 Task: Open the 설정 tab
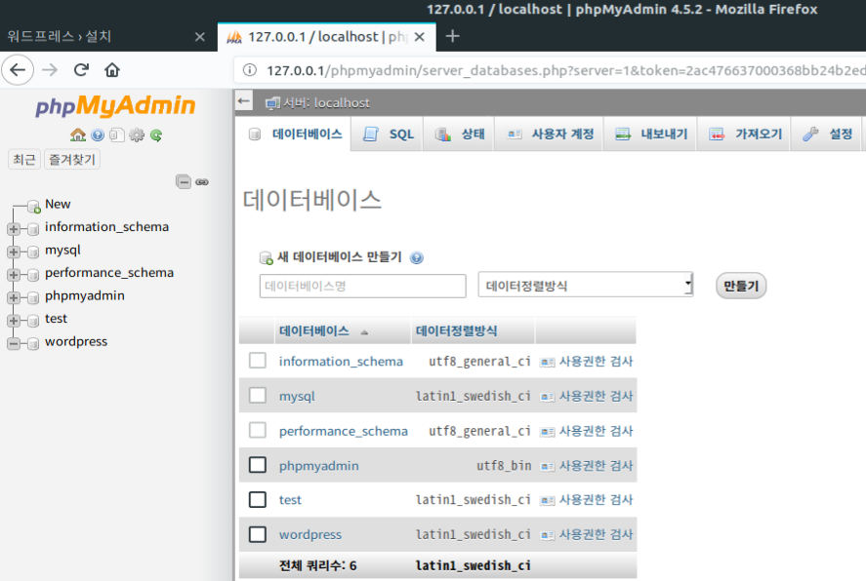pyautogui.click(x=827, y=134)
